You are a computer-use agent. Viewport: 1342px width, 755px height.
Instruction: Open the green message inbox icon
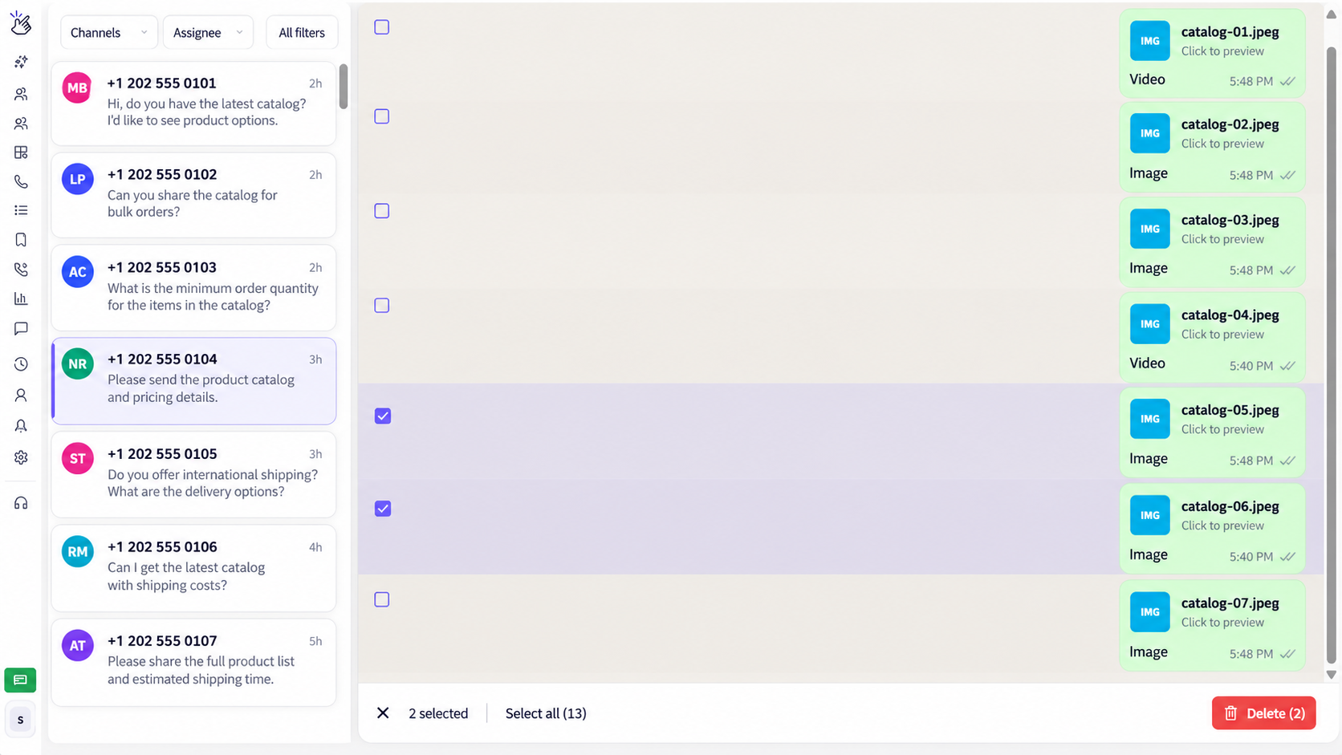tap(20, 680)
